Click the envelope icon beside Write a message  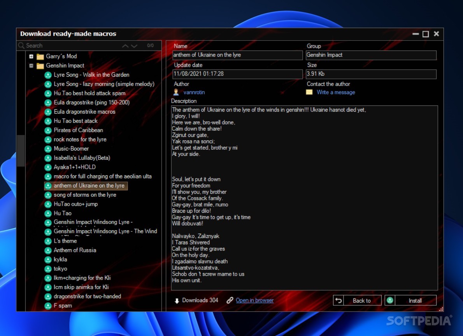309,92
